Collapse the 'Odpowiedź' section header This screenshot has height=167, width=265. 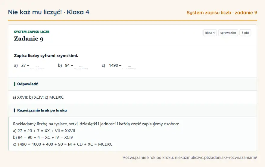tap(132, 84)
